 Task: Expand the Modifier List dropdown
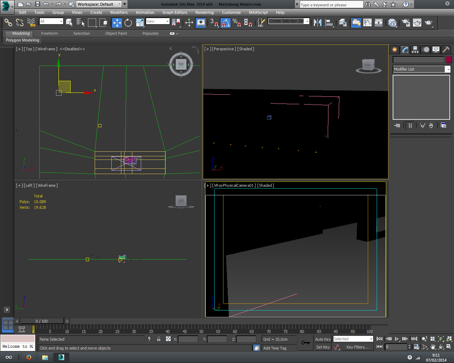[421, 69]
